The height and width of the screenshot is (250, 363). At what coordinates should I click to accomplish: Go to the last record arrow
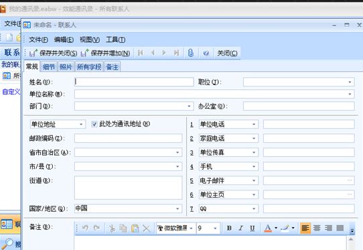176,53
